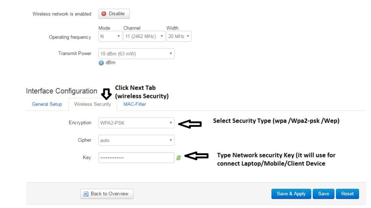371x208 pixels.
Task: Click into the Key password field
Action: [136, 158]
